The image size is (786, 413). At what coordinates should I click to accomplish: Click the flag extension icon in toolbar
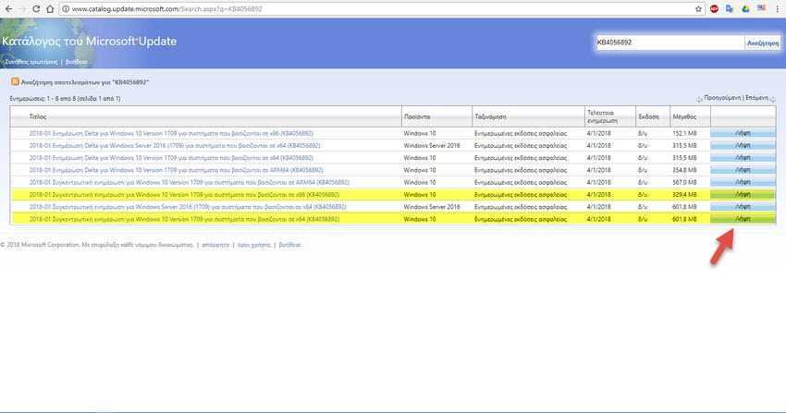point(761,8)
